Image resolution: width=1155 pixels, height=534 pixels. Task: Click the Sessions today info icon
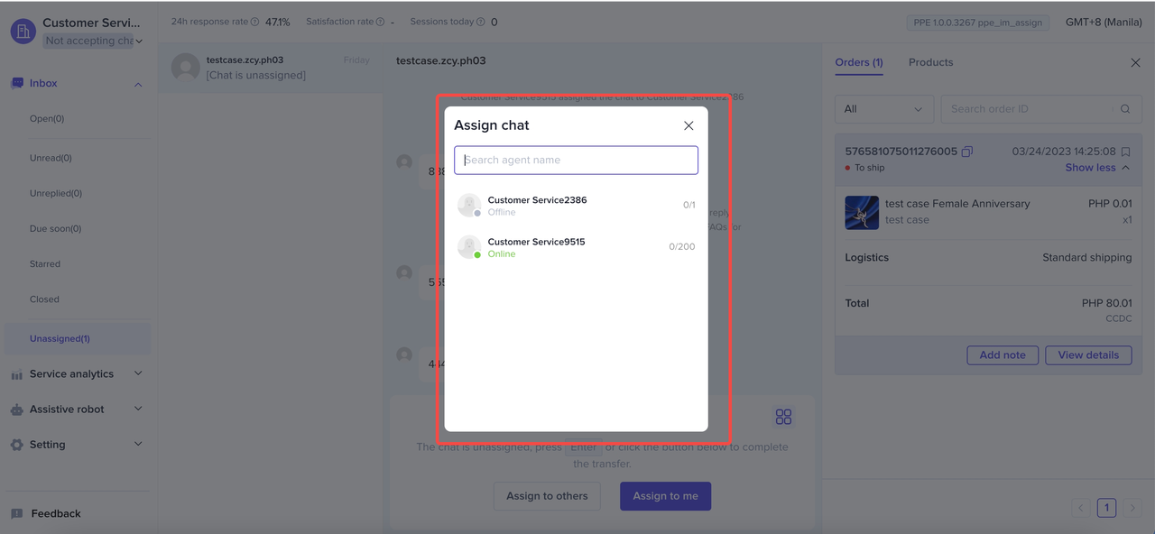(x=480, y=23)
